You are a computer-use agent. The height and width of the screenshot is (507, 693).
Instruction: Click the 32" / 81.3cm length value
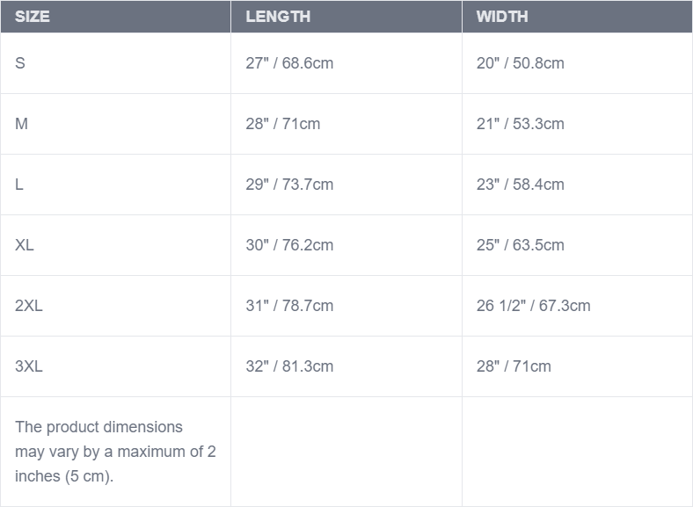pyautogui.click(x=289, y=366)
